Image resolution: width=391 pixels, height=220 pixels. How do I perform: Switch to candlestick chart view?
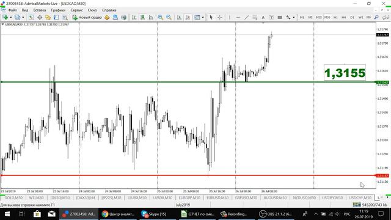[142, 17]
